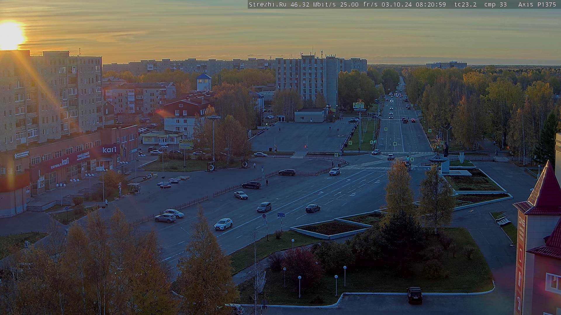Image resolution: width=561 pixels, height=315 pixels.
Task: Select the date 03.10.24 in the overlay
Action: (397, 4)
